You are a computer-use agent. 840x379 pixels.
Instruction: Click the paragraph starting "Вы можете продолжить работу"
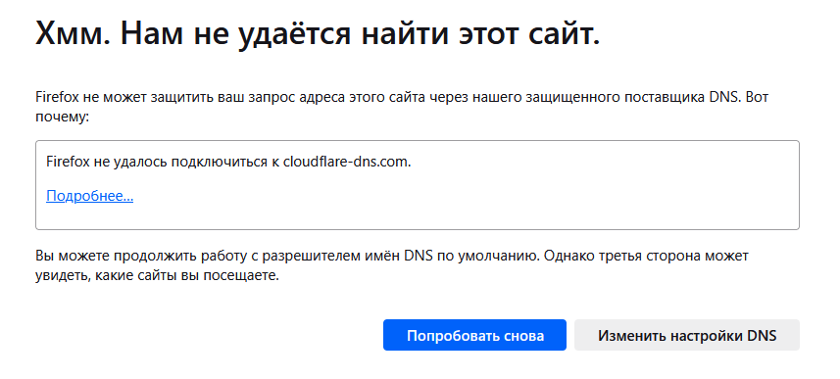tap(392, 266)
